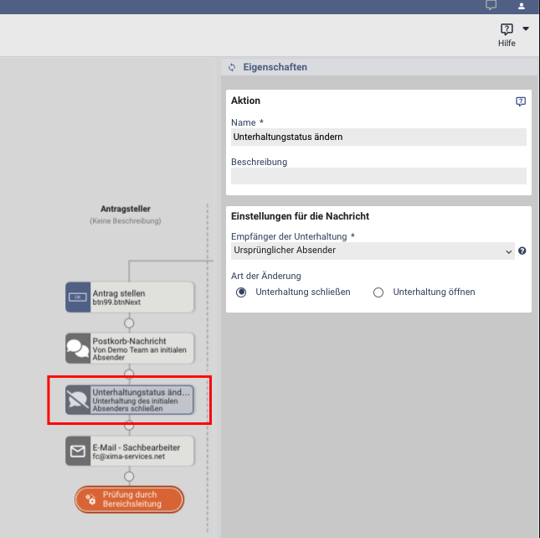The width and height of the screenshot is (540, 538).
Task: Click into the Beschreibung field
Action: coord(378,176)
